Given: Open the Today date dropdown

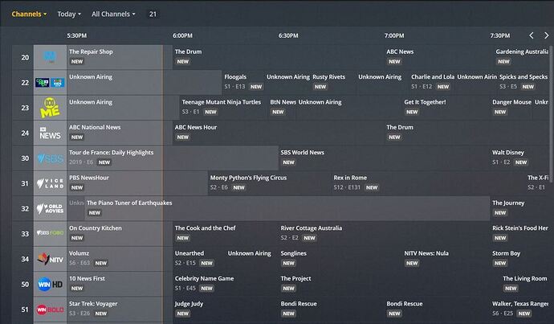Looking at the screenshot, I should [69, 14].
